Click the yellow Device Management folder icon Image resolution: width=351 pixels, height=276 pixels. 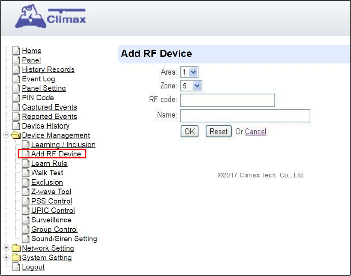click(16, 135)
